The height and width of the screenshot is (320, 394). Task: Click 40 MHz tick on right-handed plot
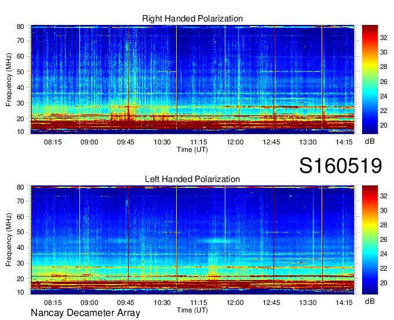click(x=20, y=88)
